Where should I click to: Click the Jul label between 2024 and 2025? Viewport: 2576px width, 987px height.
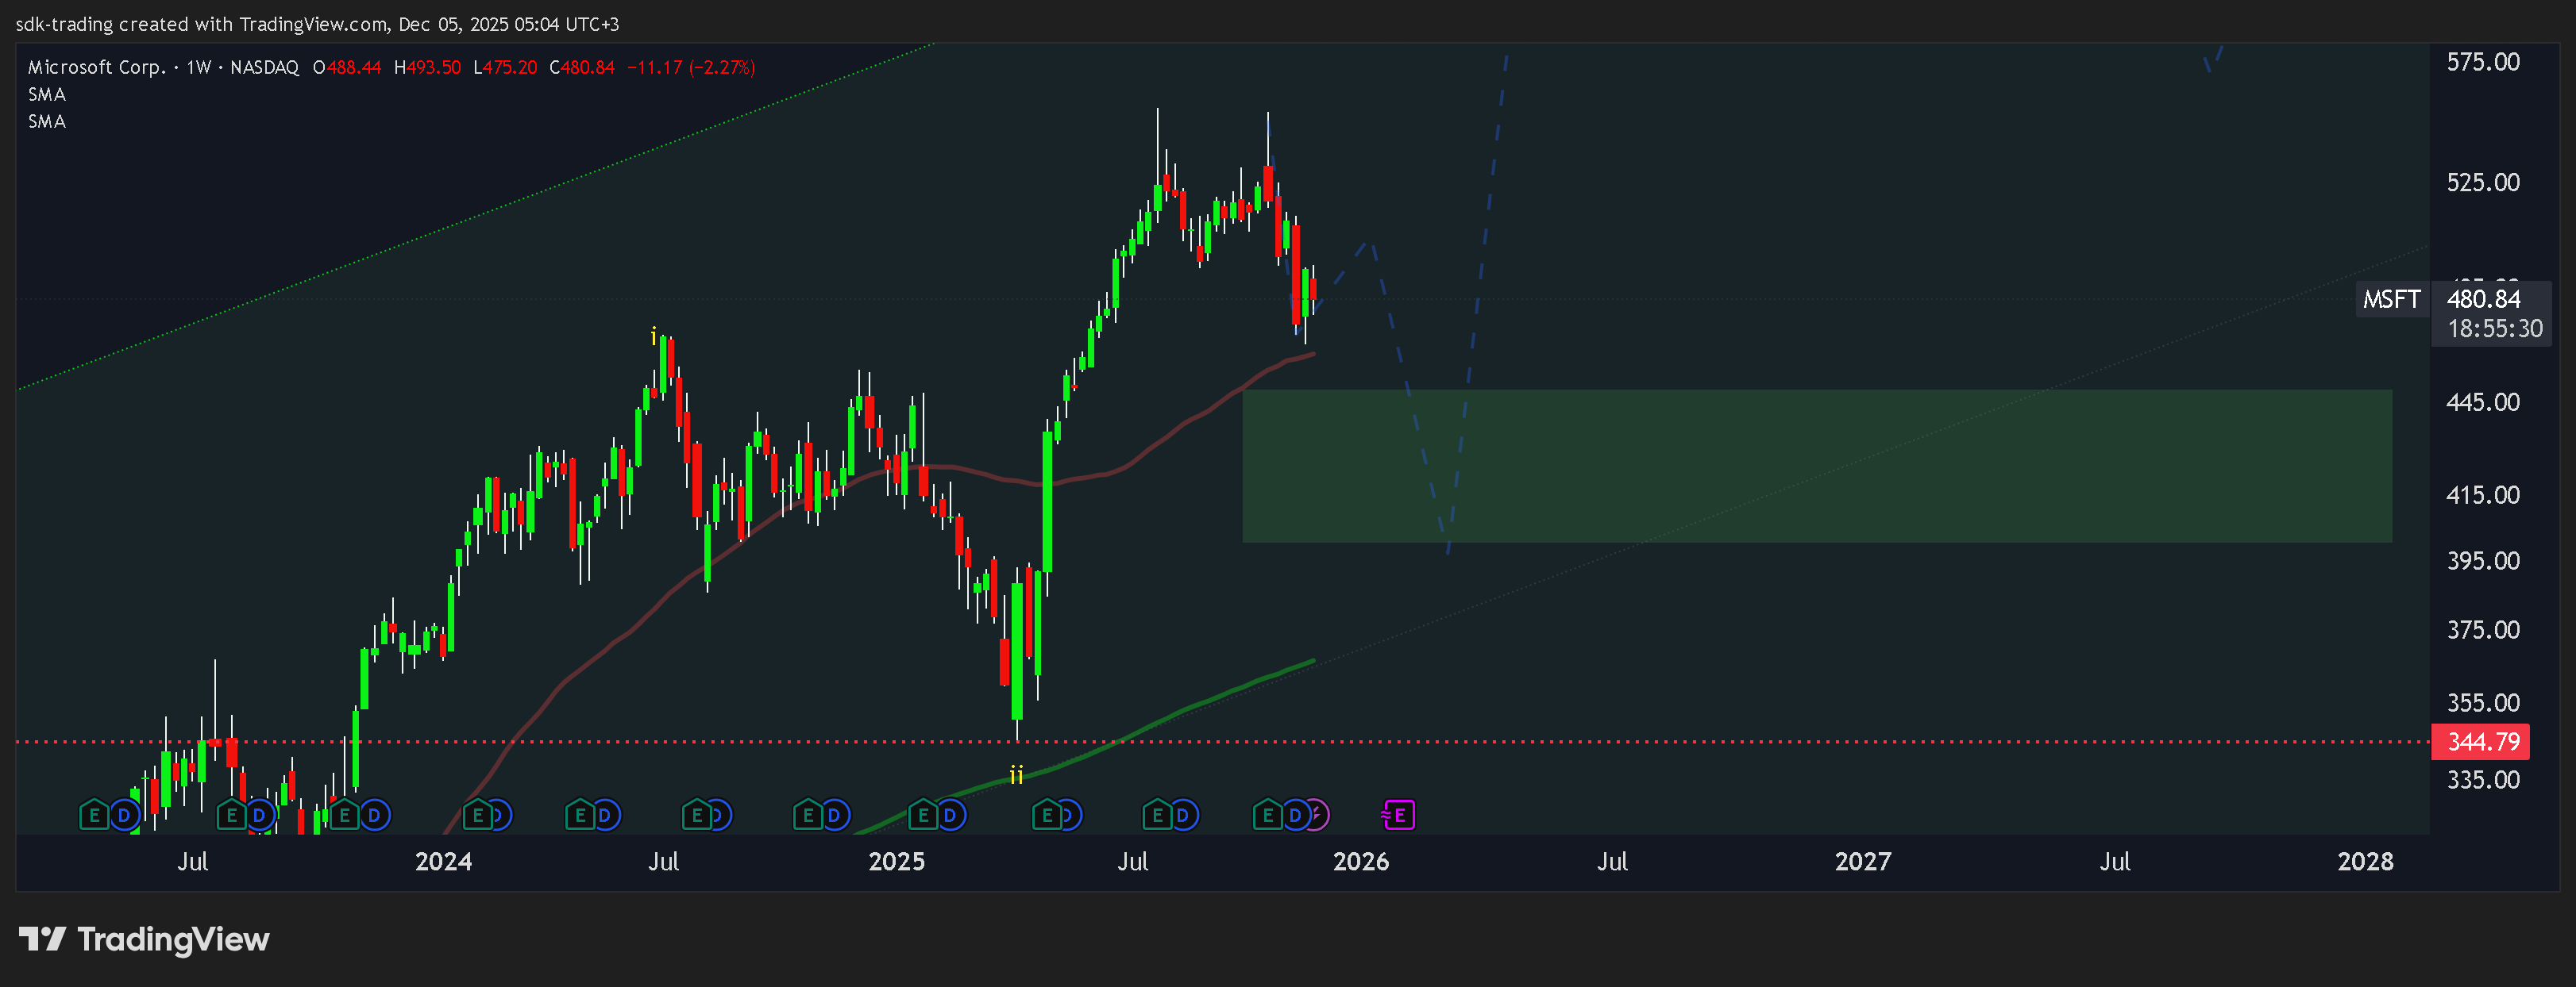coord(663,861)
